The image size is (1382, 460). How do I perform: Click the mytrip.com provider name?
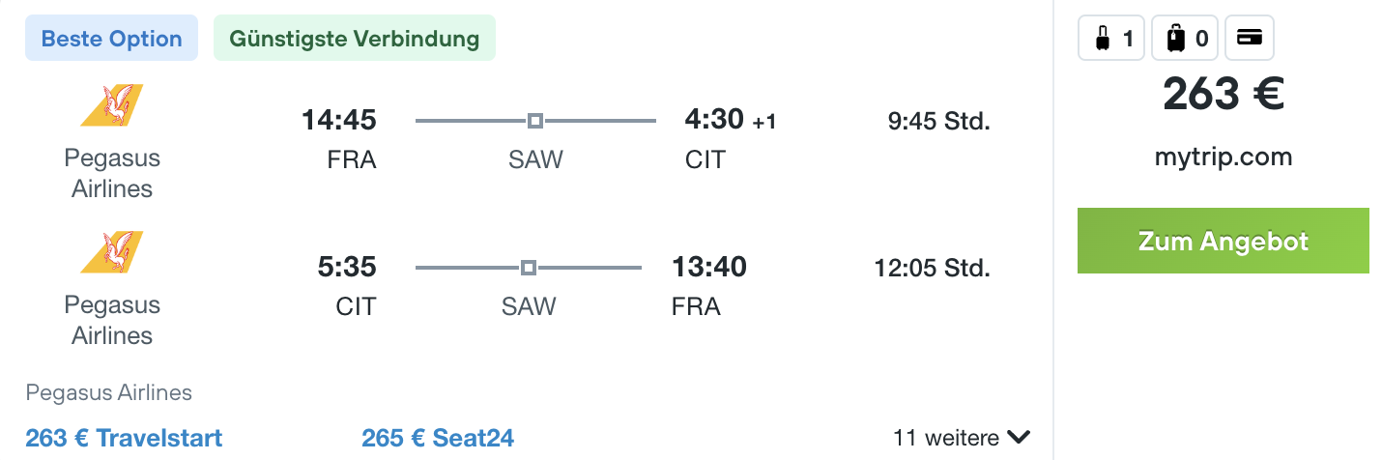tap(1223, 157)
